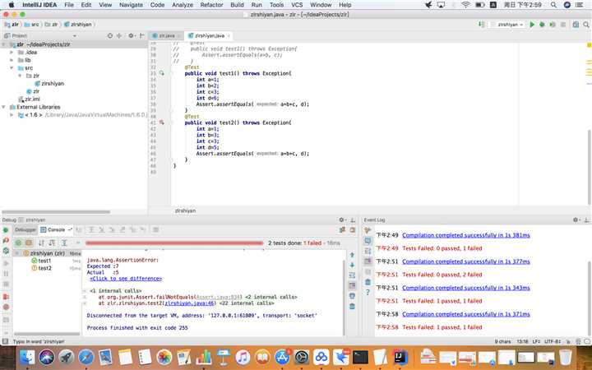Collapse the src folder in Project tree
Screen dimensions: 592x370
click(11, 67)
